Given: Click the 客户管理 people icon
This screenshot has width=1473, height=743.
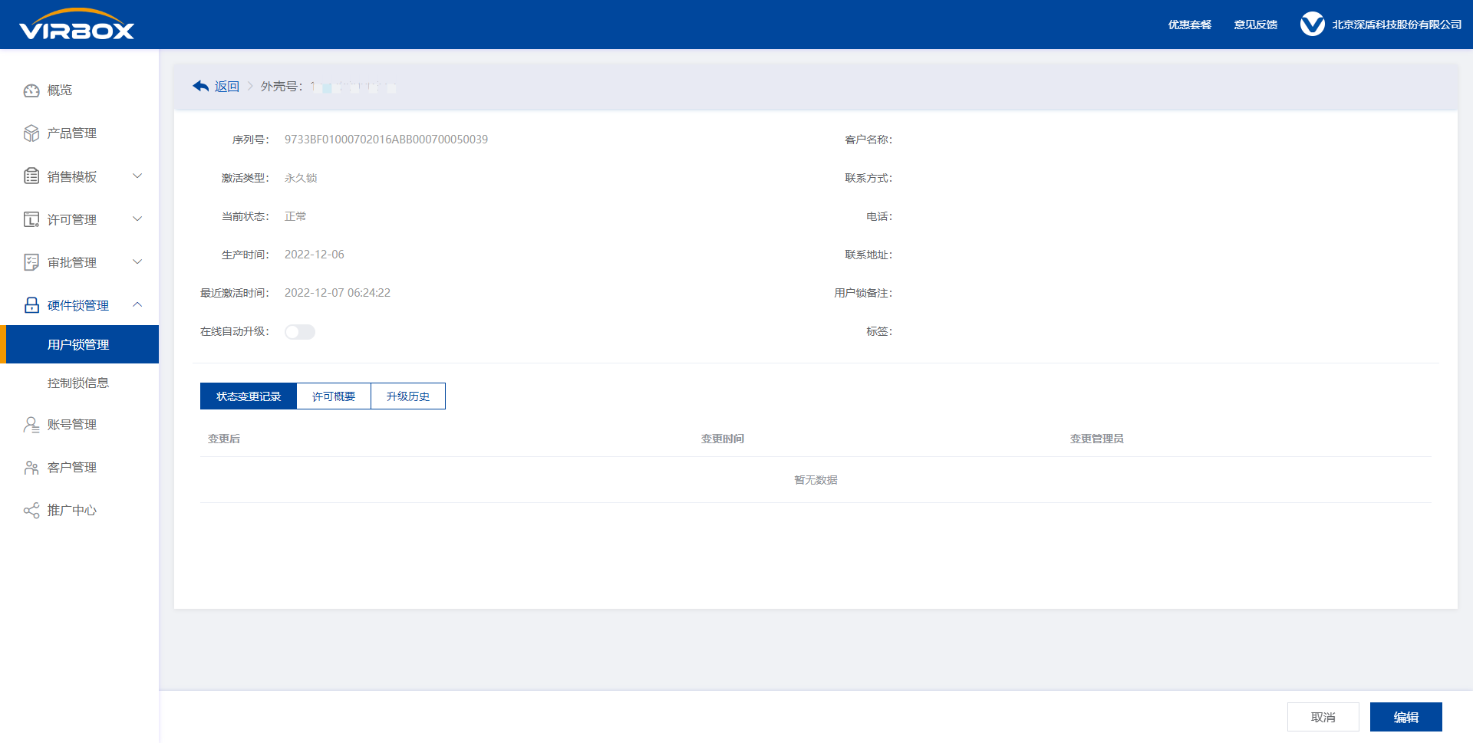Looking at the screenshot, I should (x=31, y=468).
